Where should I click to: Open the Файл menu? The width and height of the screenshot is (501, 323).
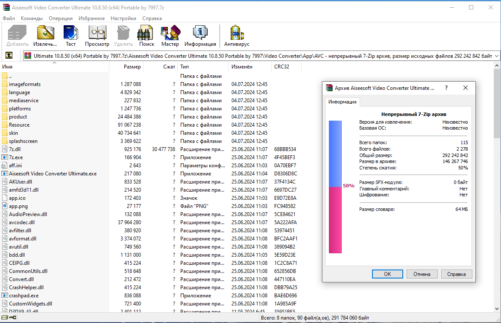point(9,18)
